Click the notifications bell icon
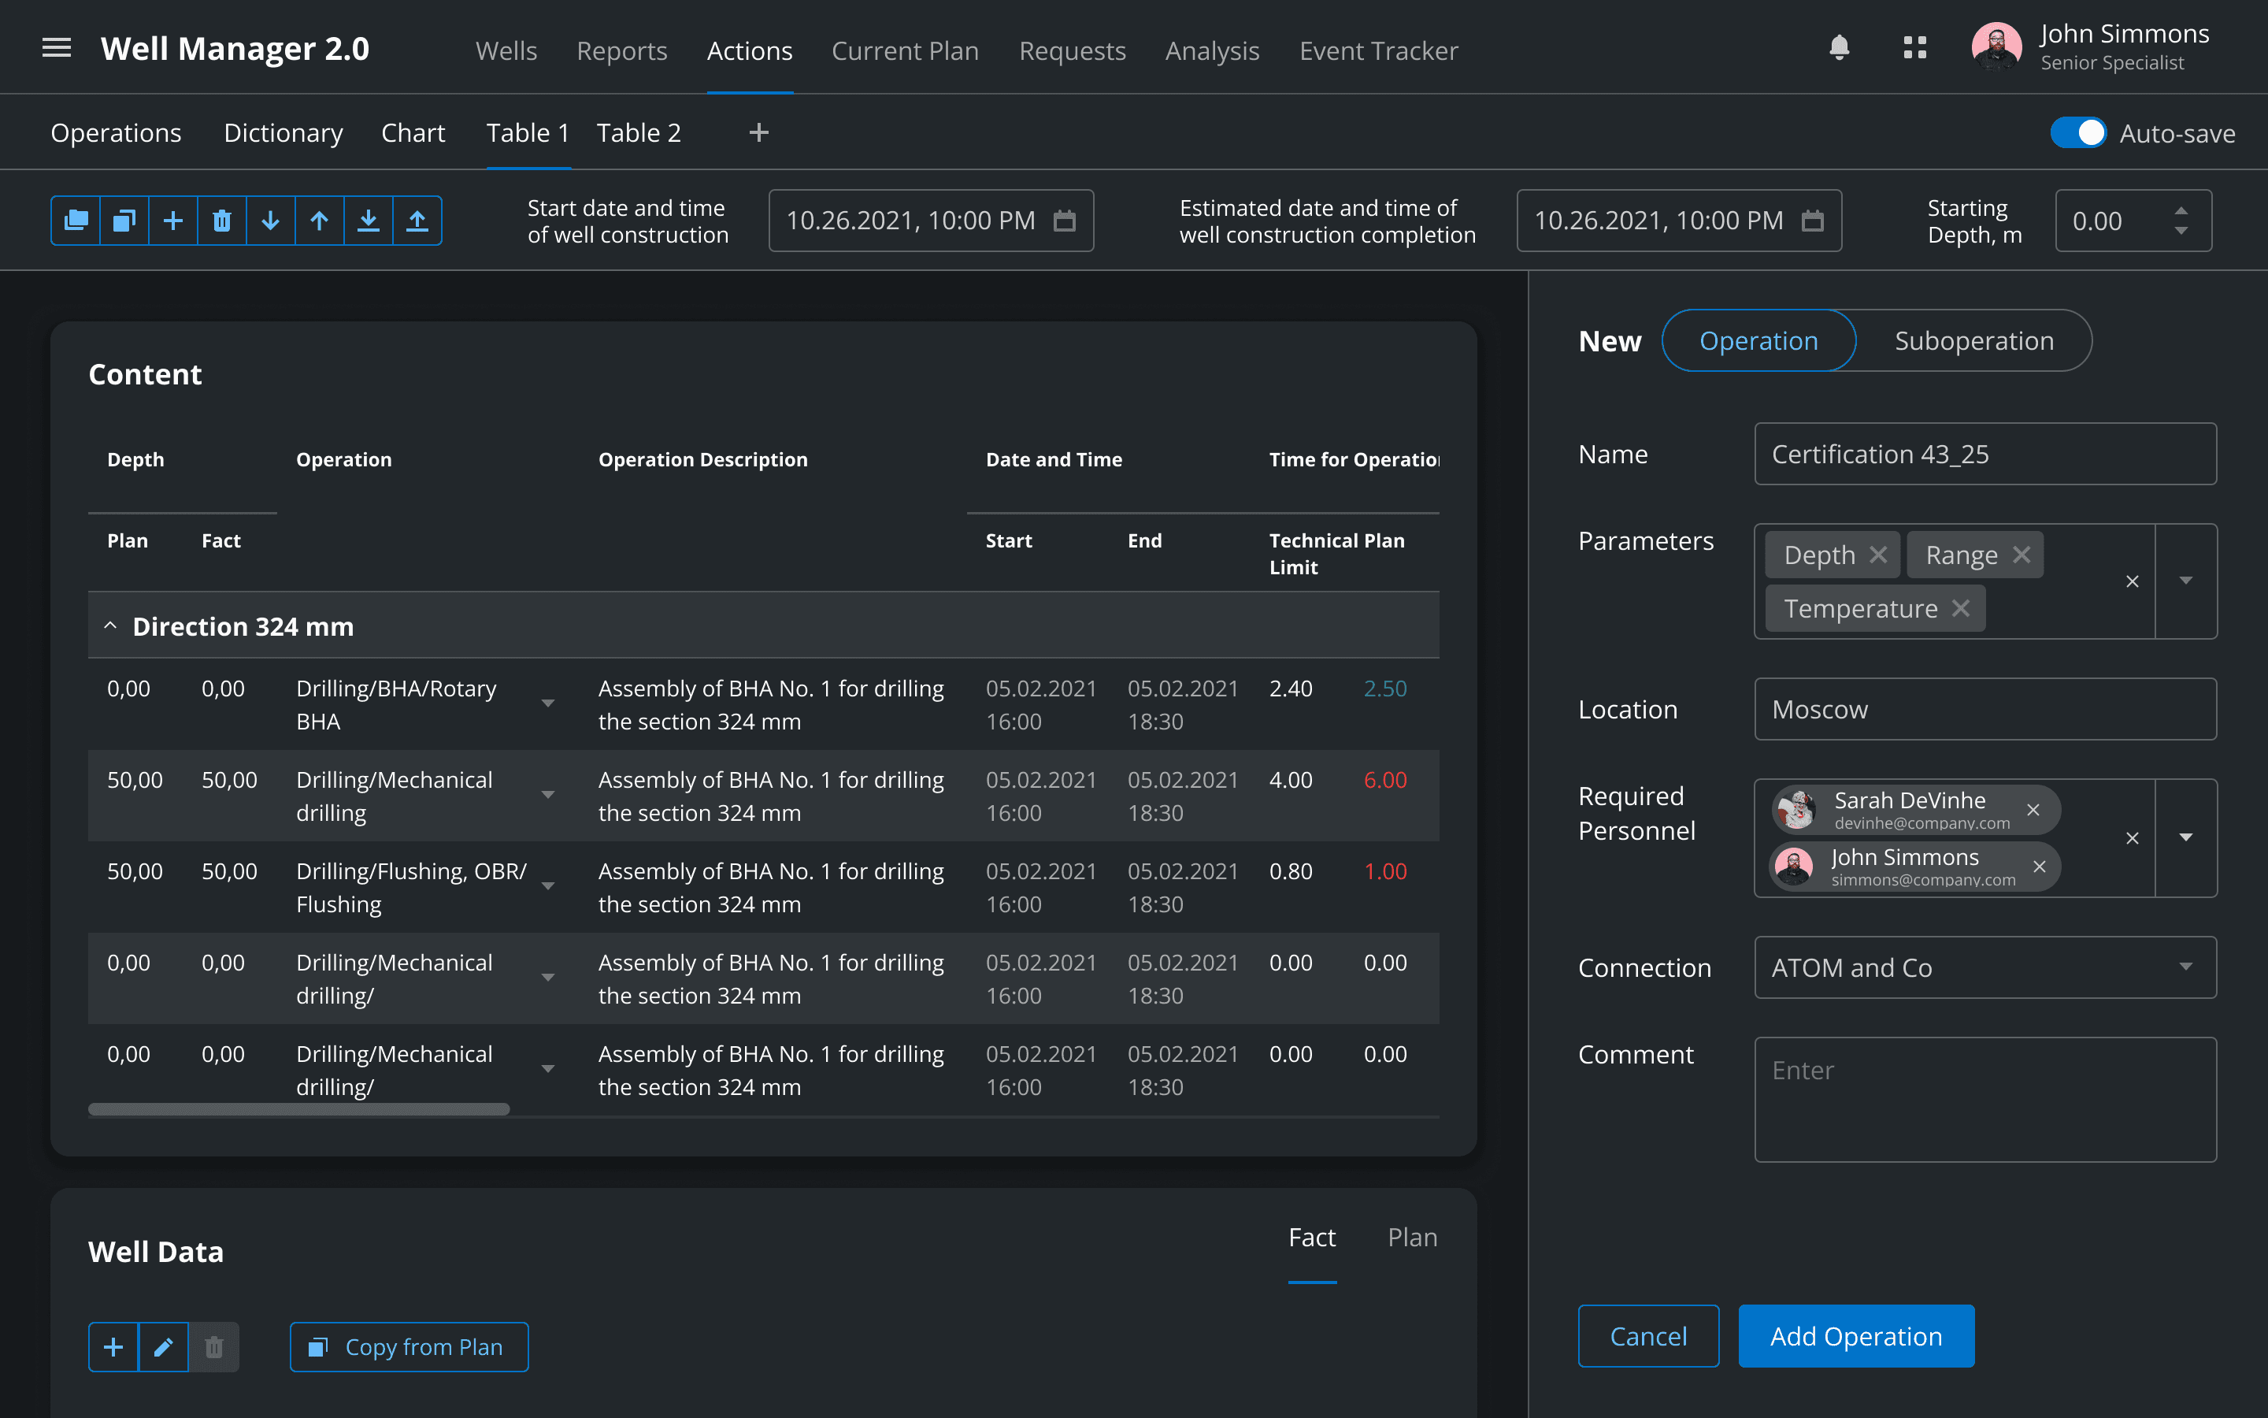Image resolution: width=2268 pixels, height=1418 pixels. [x=1839, y=49]
